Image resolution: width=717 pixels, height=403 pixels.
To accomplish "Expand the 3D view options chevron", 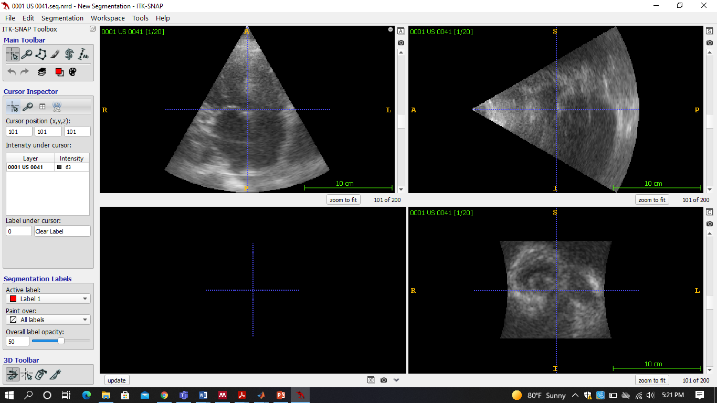I will 396,380.
